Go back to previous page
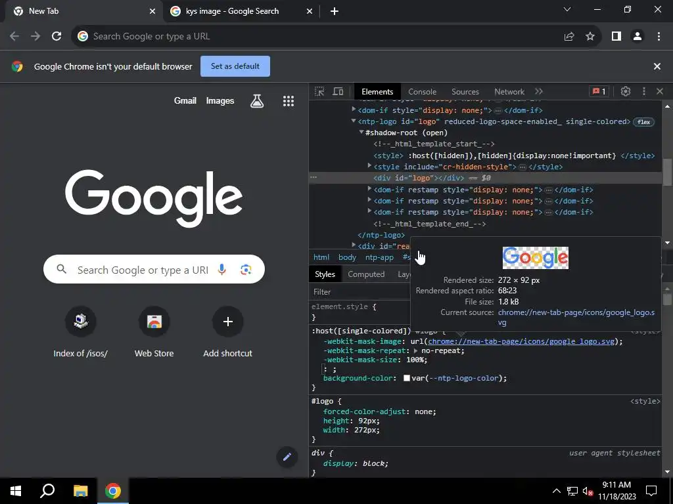Image resolution: width=673 pixels, height=504 pixels. [14, 37]
